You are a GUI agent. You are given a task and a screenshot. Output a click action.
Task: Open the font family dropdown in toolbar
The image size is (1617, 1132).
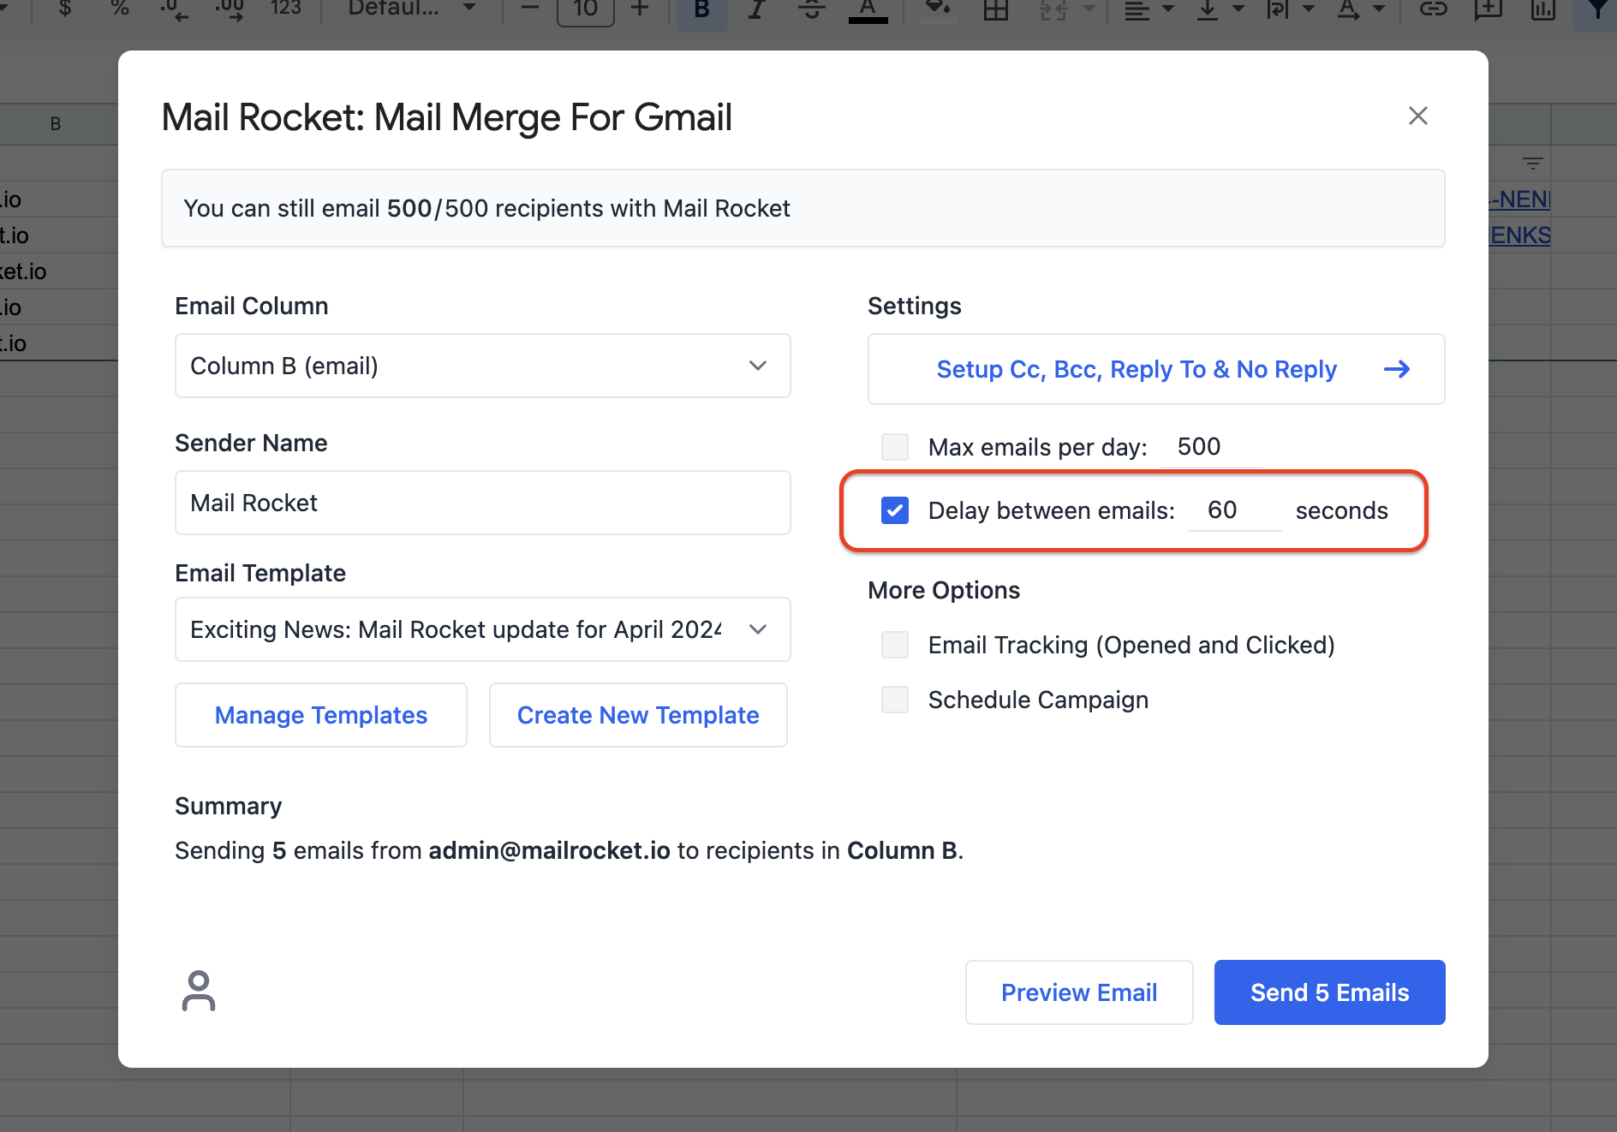point(411,9)
